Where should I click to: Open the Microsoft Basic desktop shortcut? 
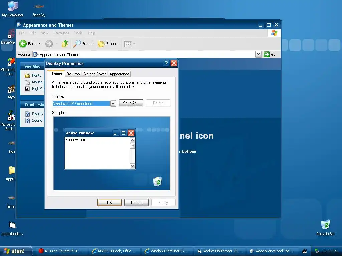8,120
